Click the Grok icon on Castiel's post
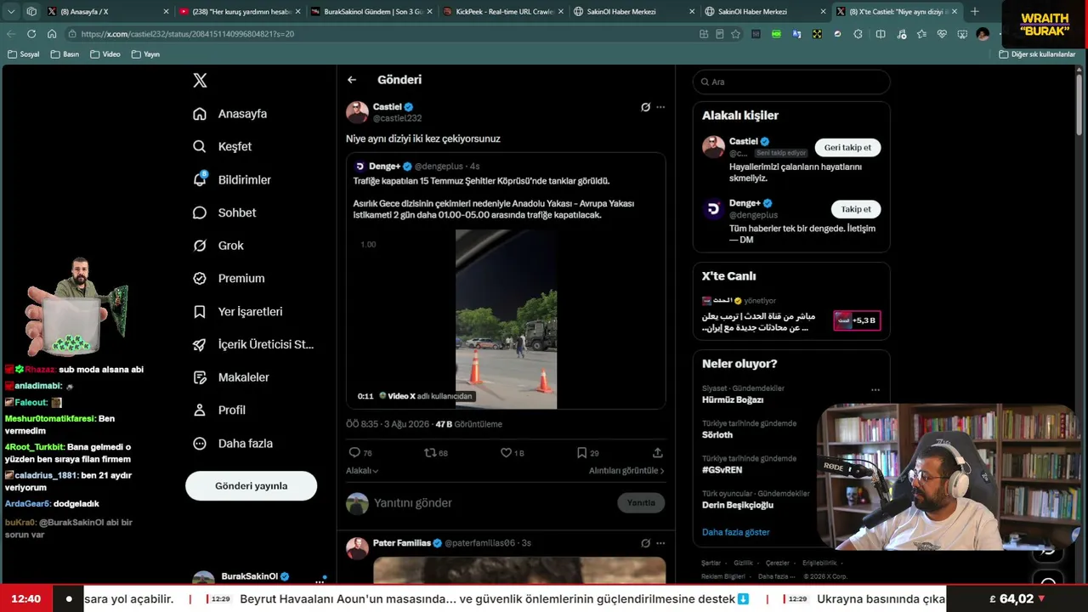The image size is (1088, 612). pyautogui.click(x=645, y=107)
